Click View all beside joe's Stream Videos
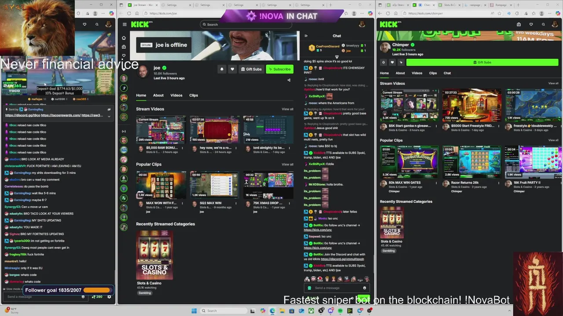The width and height of the screenshot is (563, 316). (x=287, y=109)
